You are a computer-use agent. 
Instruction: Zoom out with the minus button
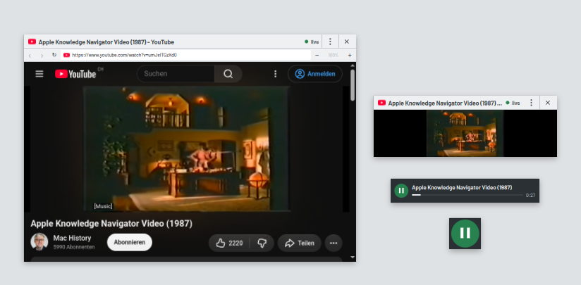[x=317, y=55]
